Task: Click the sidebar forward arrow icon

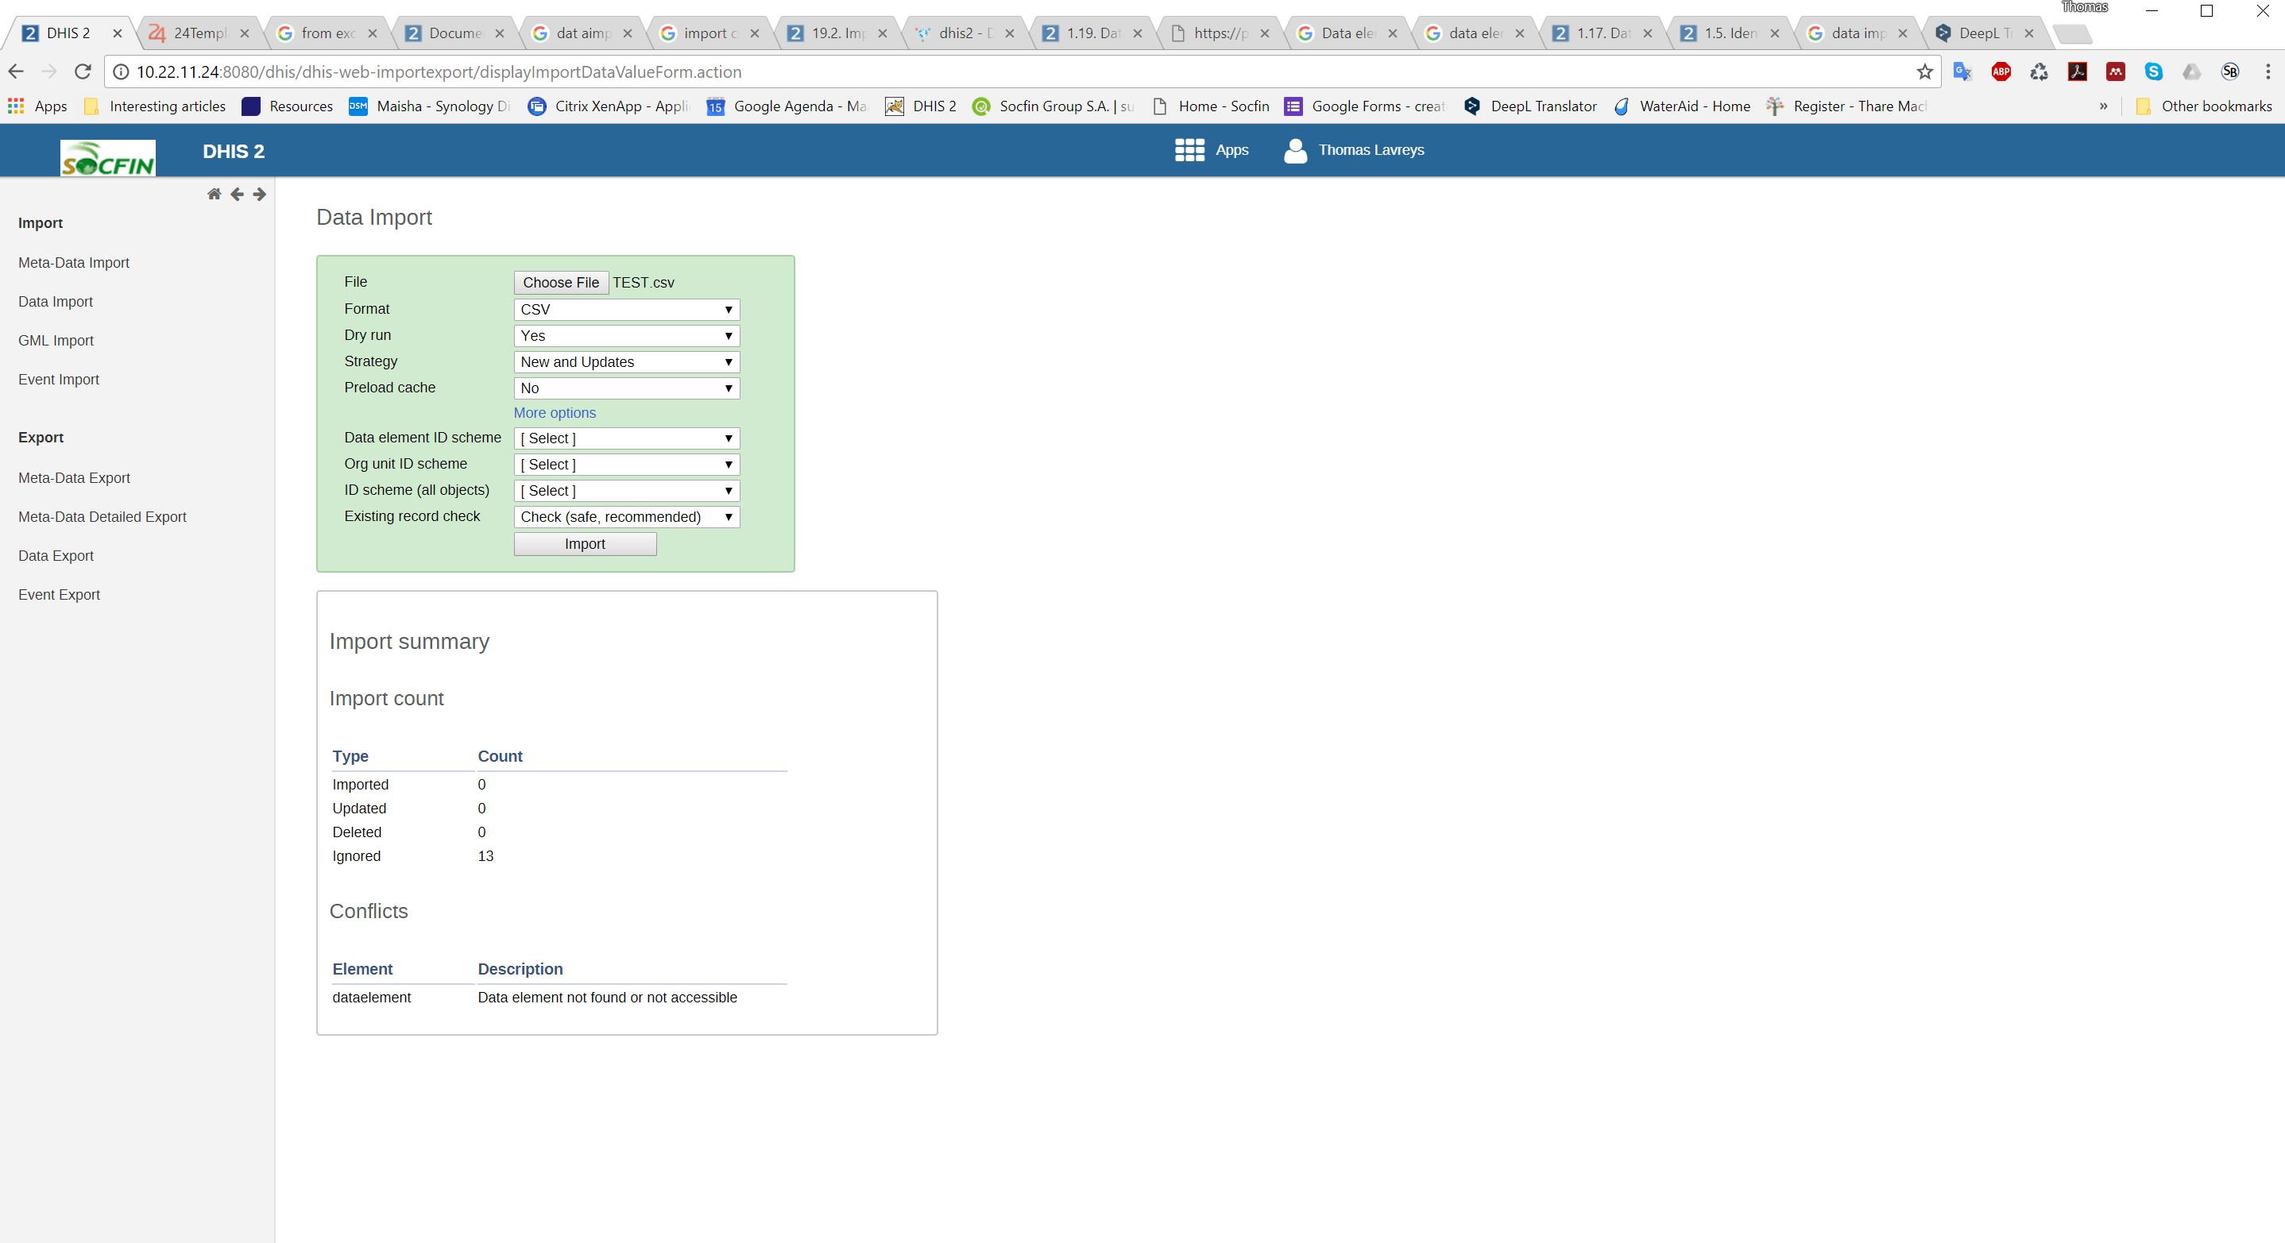Action: [x=259, y=194]
